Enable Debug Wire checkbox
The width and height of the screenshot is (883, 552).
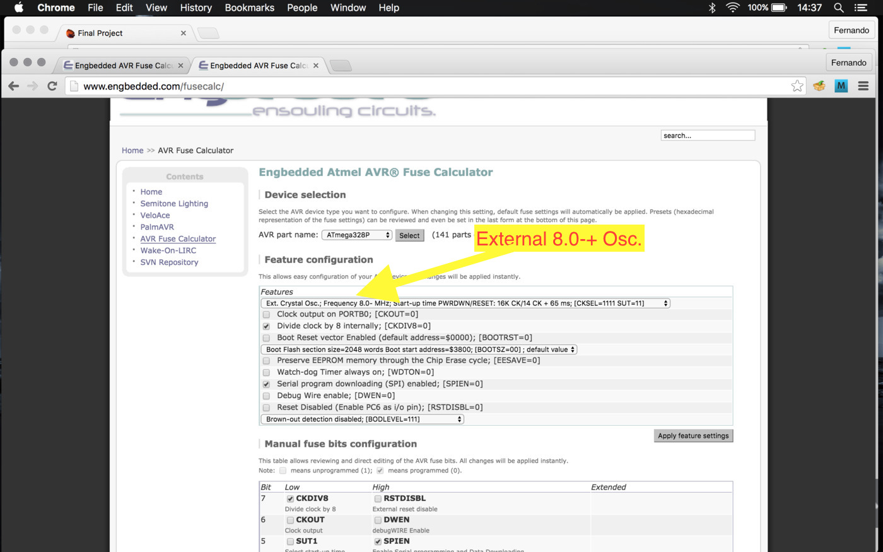(266, 396)
